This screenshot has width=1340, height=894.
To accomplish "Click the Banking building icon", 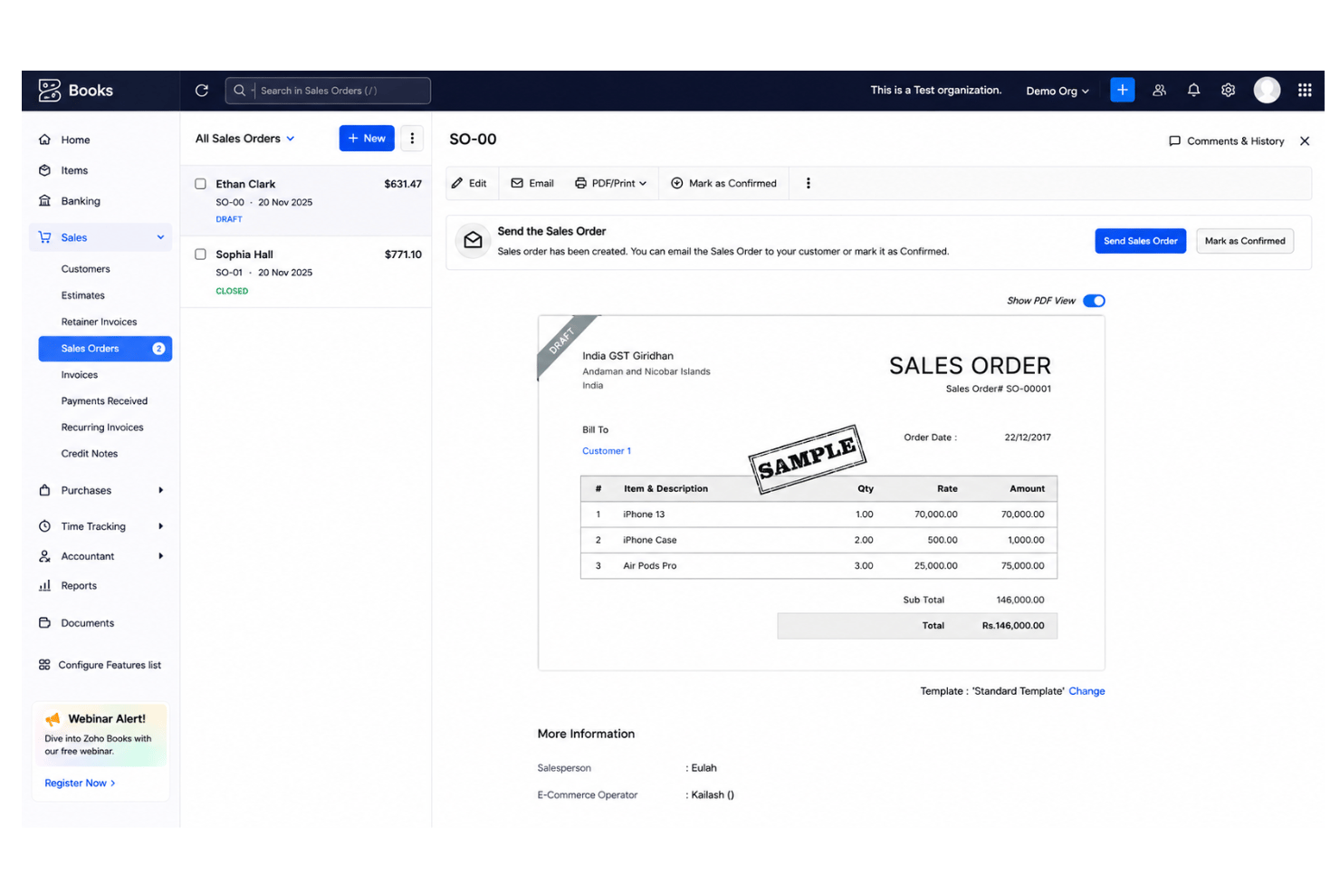I will 44,201.
